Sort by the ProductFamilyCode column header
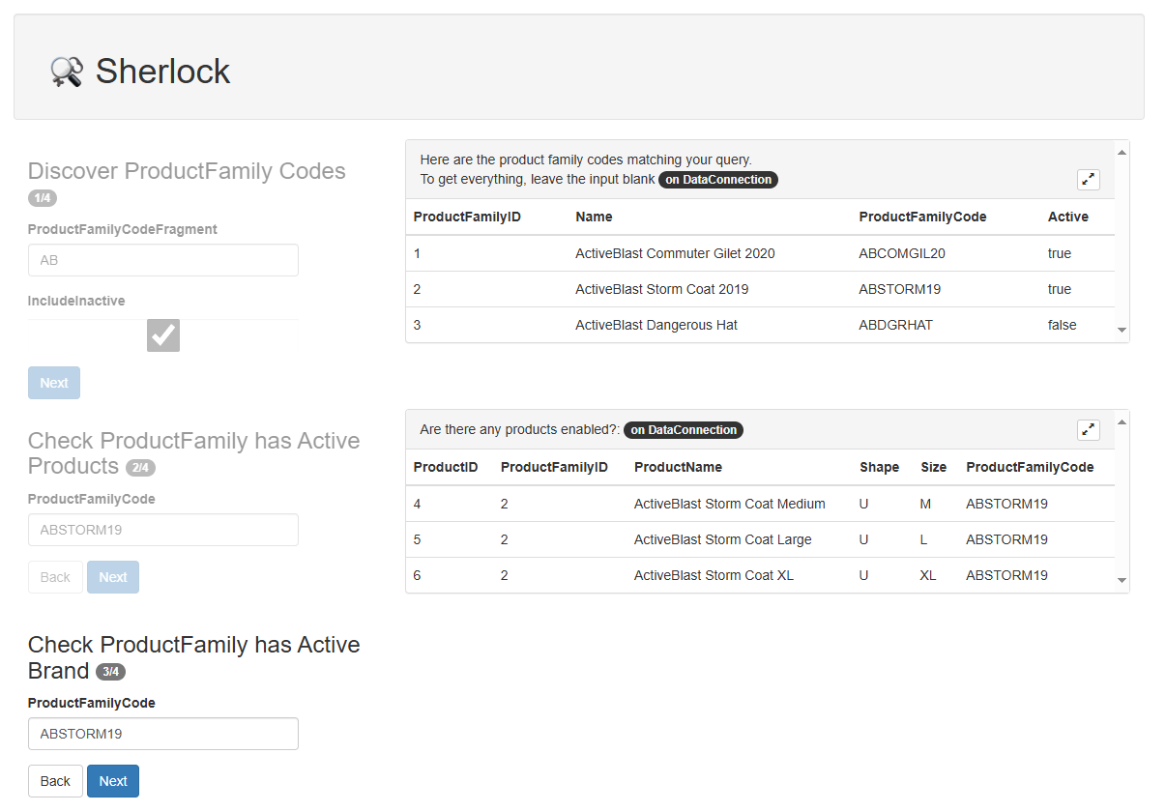1166x812 pixels. click(x=922, y=217)
